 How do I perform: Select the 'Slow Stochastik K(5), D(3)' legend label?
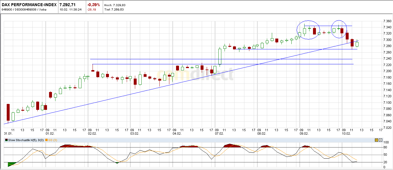tap(26, 140)
